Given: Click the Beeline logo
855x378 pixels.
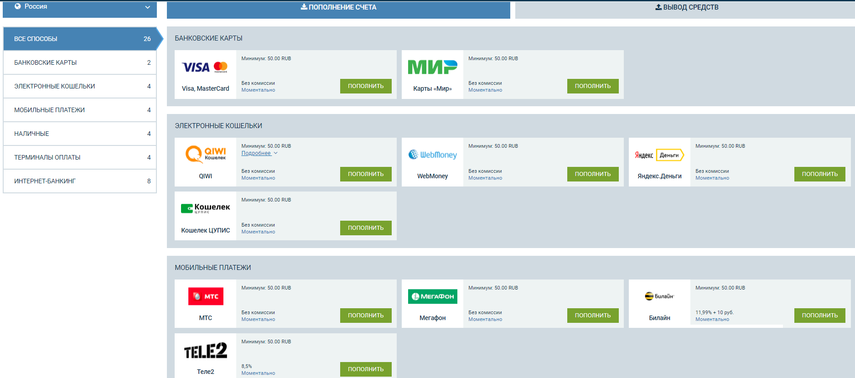Looking at the screenshot, I should (x=659, y=296).
